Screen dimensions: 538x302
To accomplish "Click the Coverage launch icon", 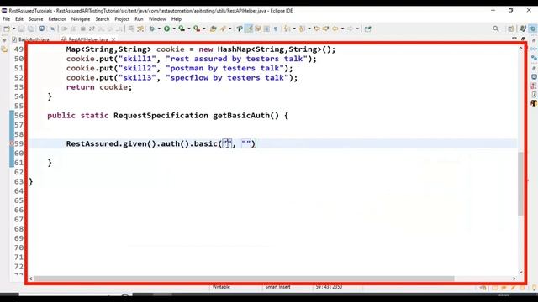I will (182, 29).
